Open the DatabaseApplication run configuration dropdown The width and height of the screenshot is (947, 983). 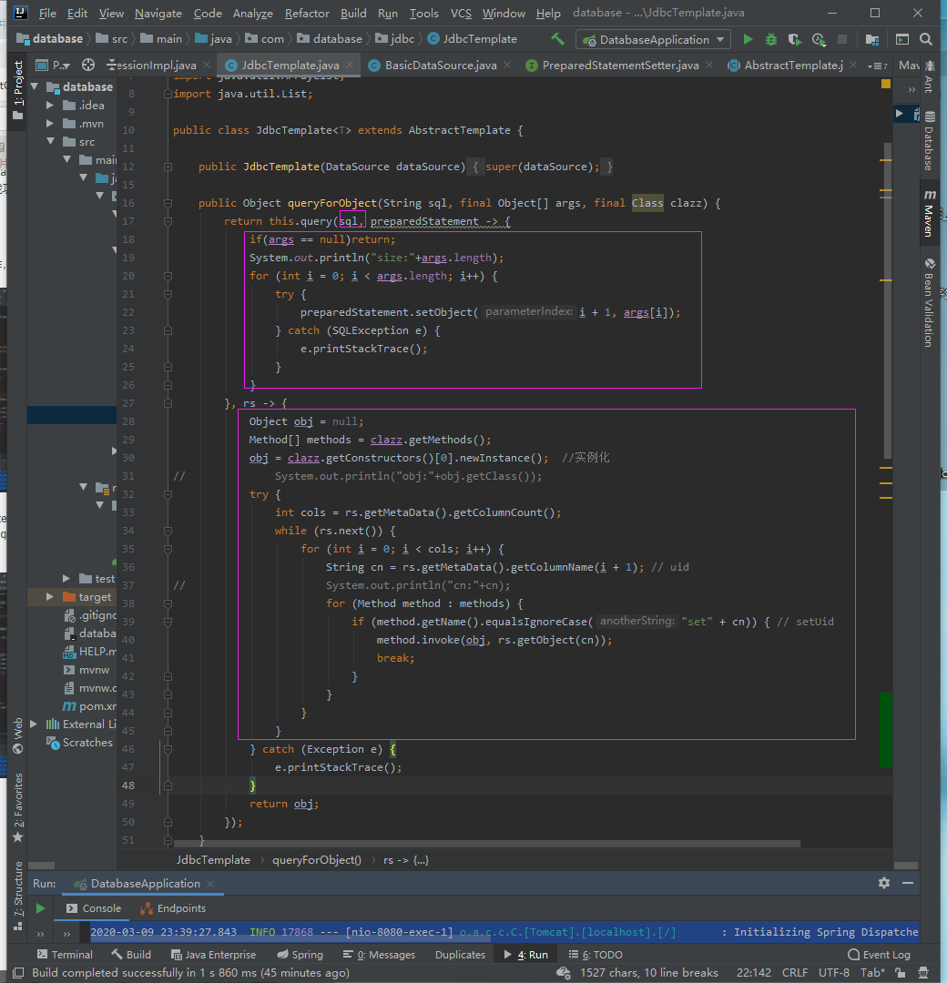pos(653,39)
